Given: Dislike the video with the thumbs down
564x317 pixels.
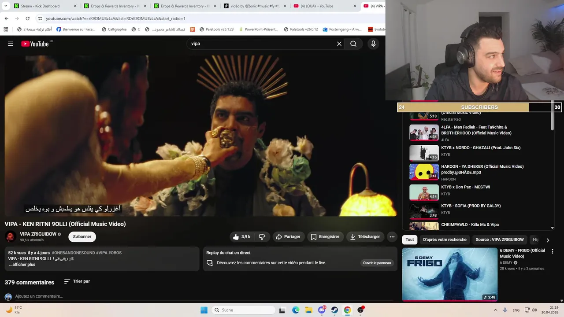Looking at the screenshot, I should coord(262,237).
